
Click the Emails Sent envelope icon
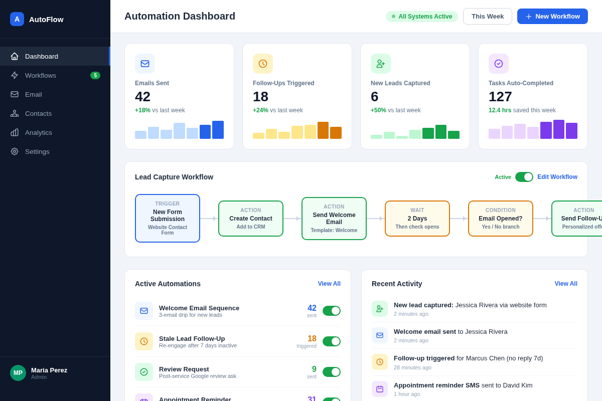[145, 64]
